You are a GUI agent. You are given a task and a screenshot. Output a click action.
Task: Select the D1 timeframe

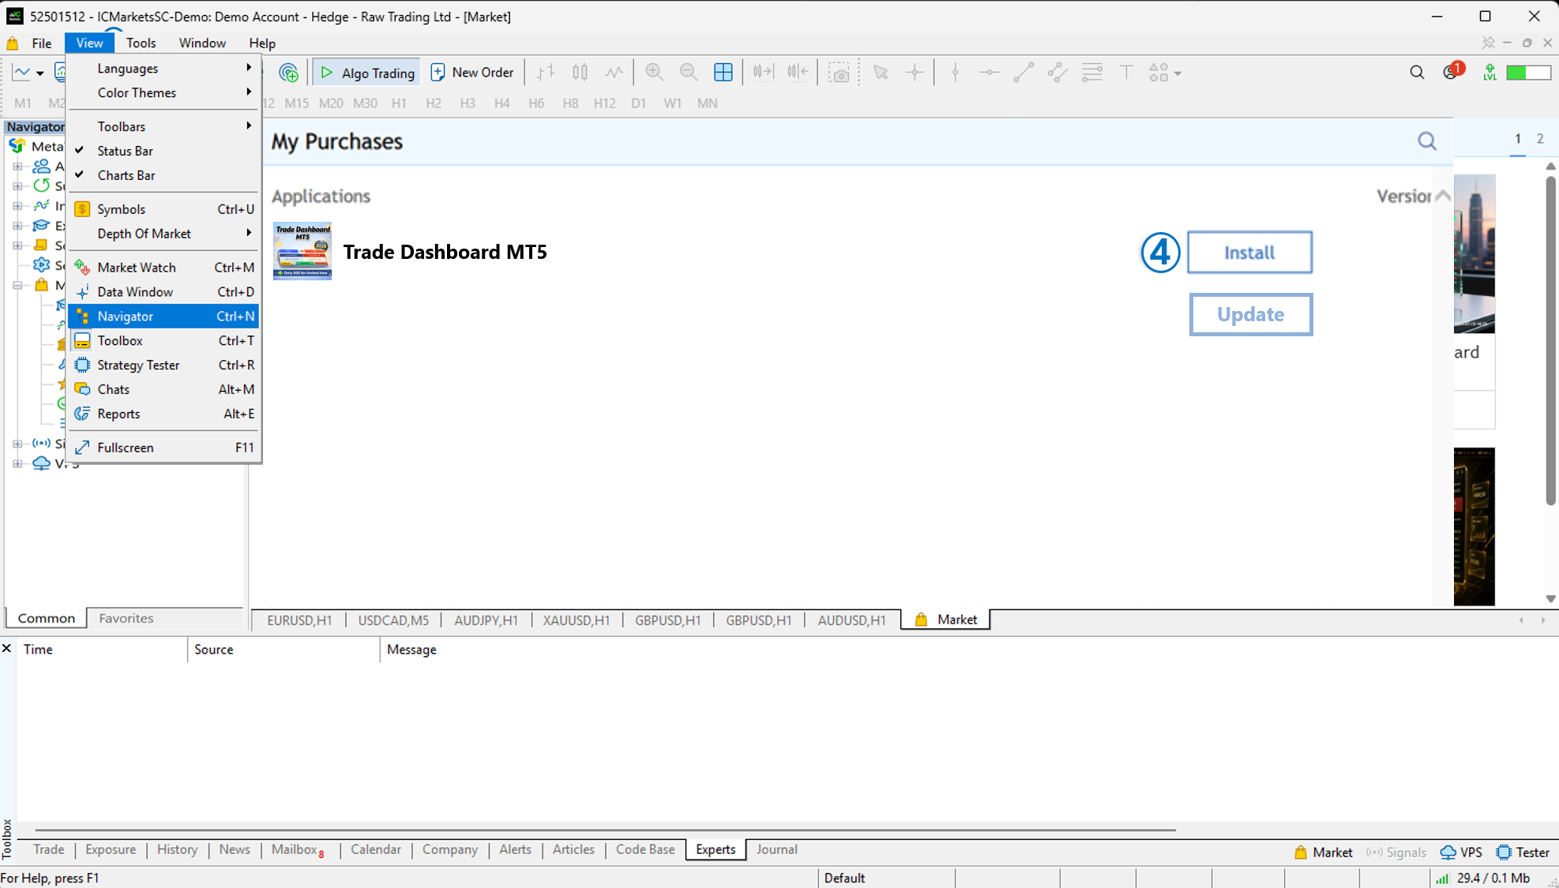(638, 103)
